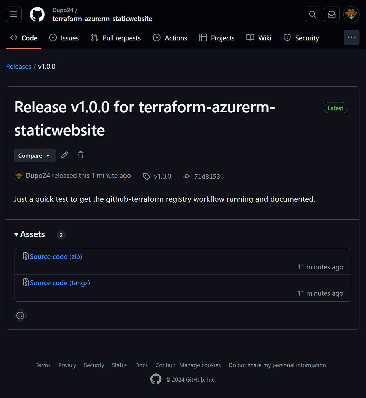Open the Security footer link
Viewport: 366px width, 398px height.
(x=94, y=365)
